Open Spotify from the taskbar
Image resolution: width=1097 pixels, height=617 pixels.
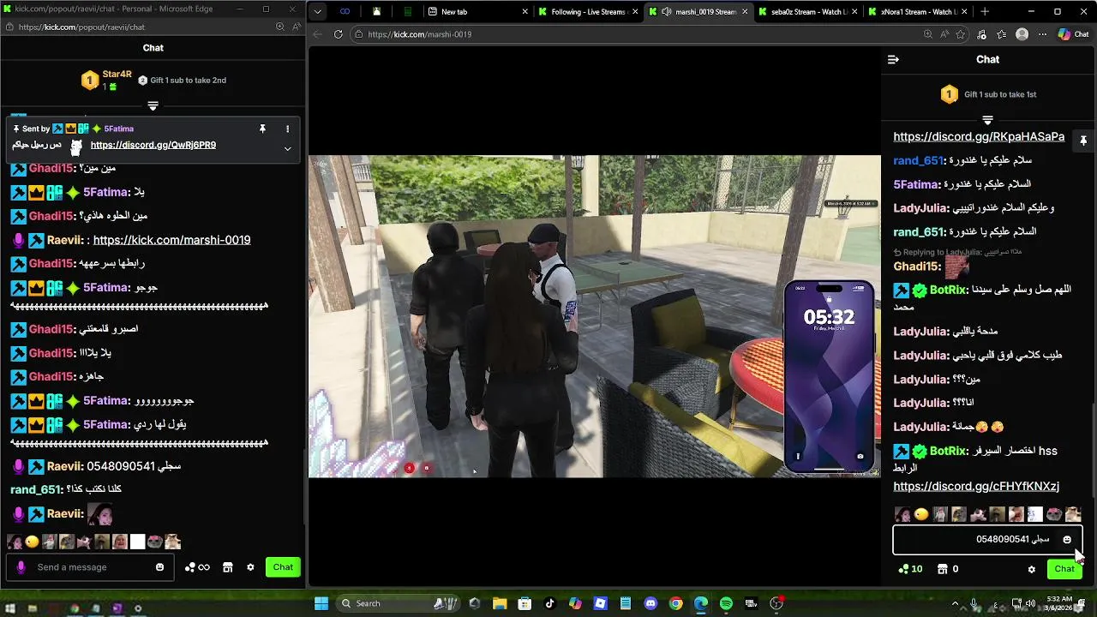[x=726, y=603]
